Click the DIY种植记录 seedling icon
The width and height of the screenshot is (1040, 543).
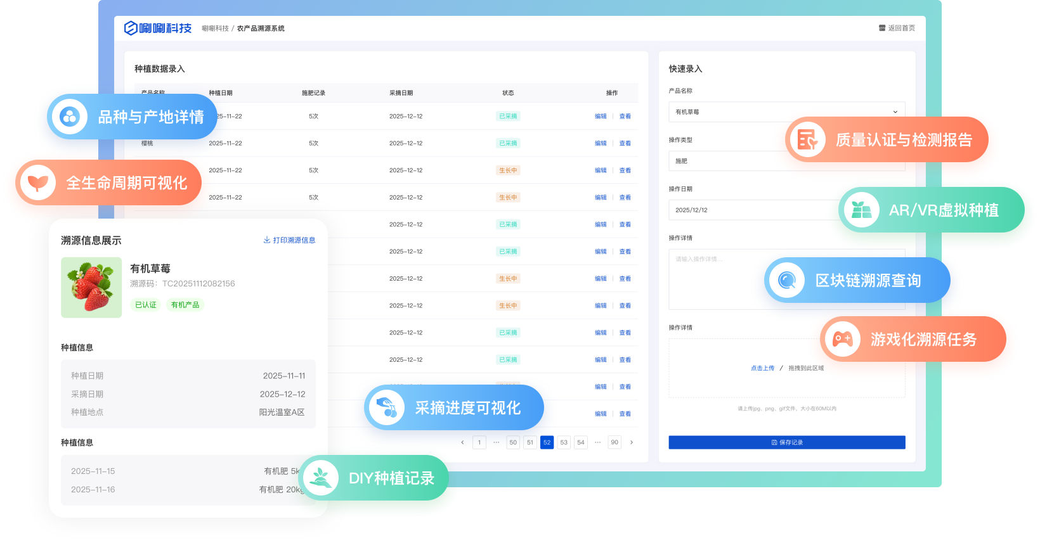pos(321,478)
